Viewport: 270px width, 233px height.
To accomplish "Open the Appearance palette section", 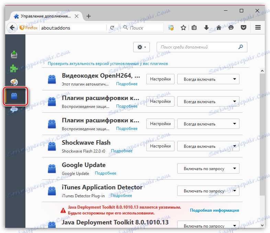I will pyautogui.click(x=14, y=82).
